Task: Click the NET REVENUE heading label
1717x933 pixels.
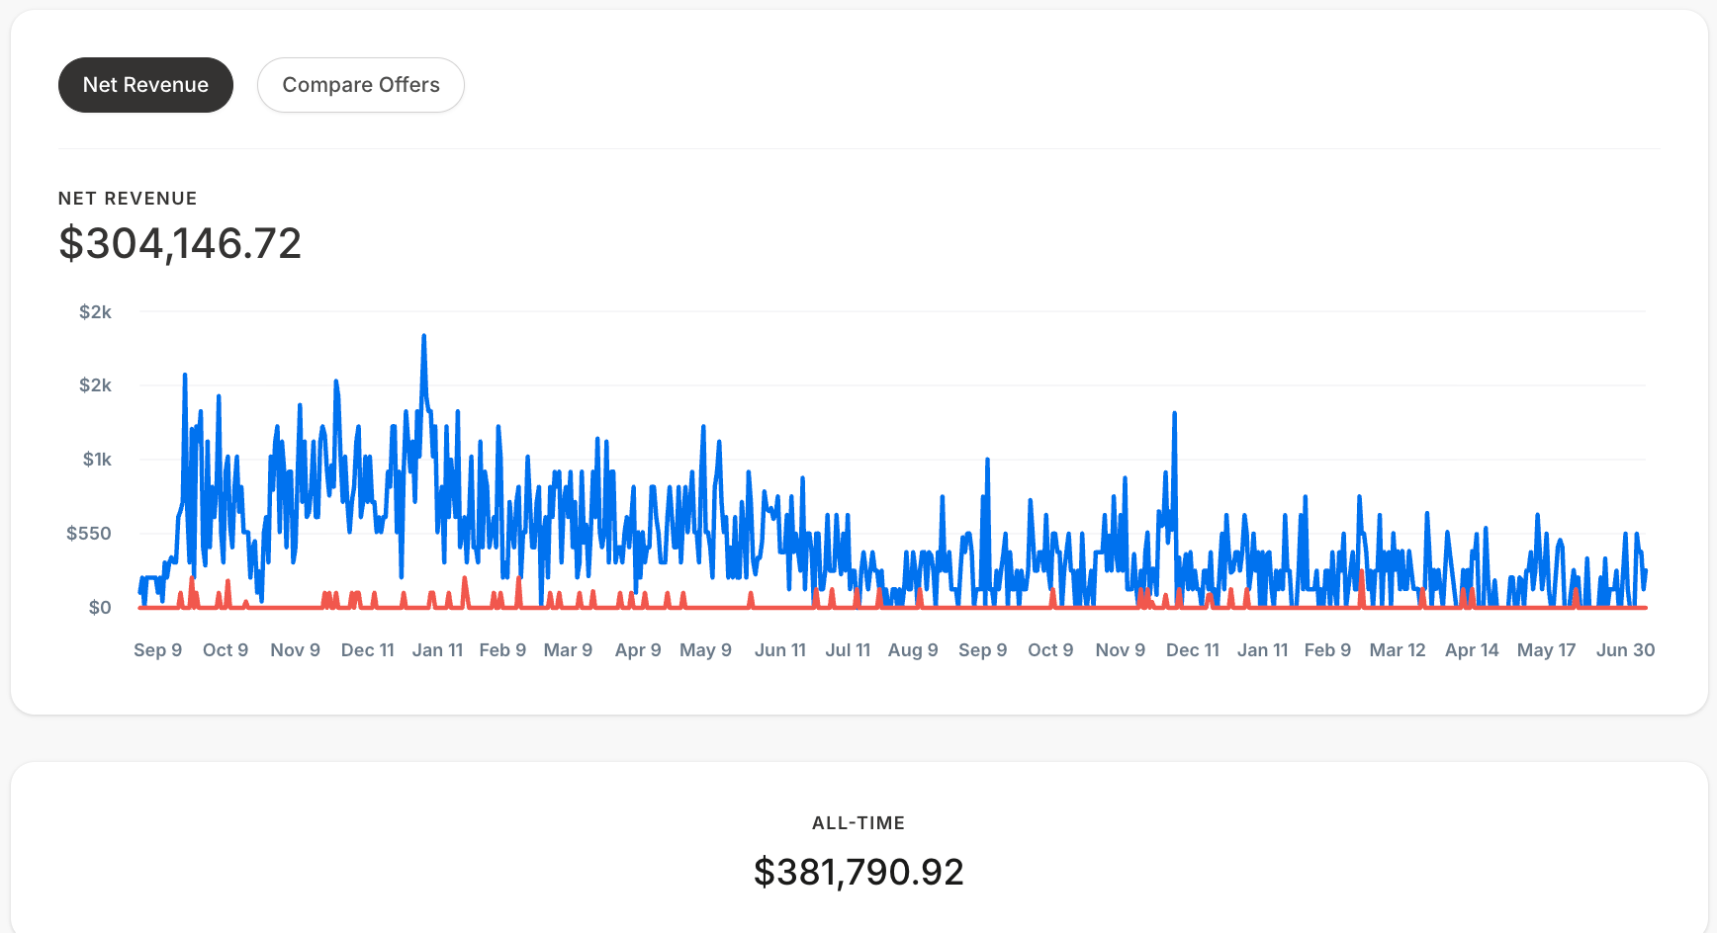Action: tap(128, 199)
